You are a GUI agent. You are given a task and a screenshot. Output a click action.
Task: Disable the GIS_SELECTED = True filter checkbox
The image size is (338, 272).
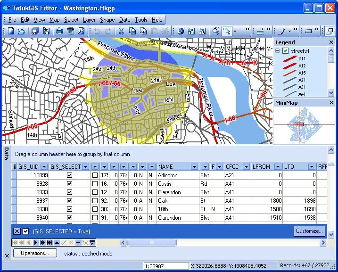[26, 231]
